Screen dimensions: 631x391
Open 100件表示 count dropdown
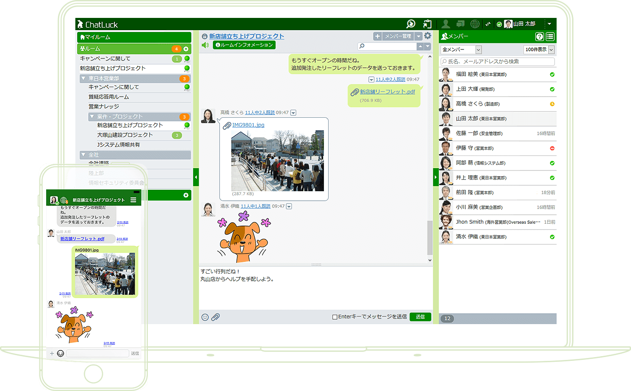(539, 49)
